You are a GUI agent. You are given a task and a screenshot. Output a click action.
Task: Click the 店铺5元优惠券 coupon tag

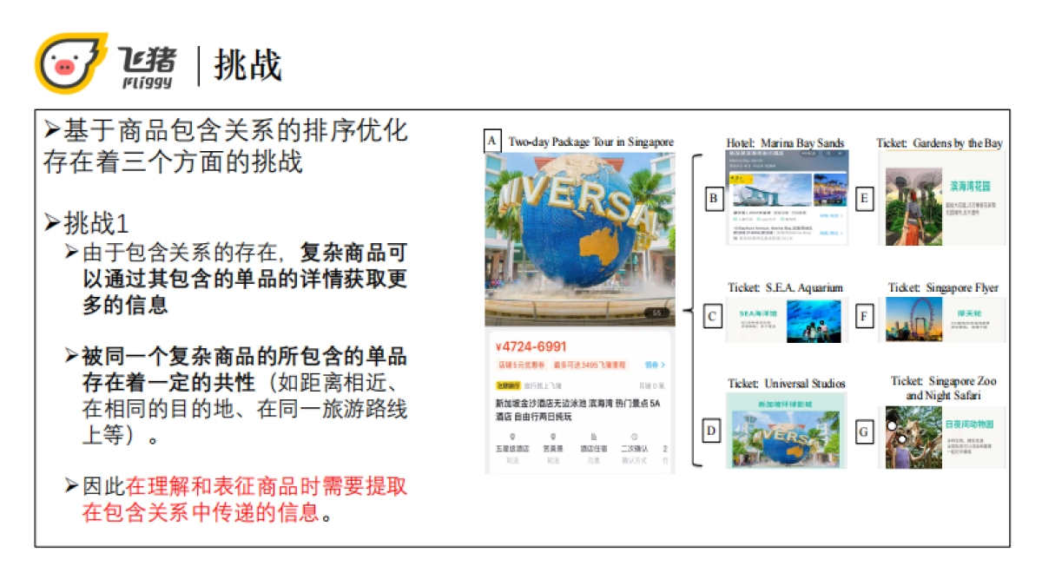[x=521, y=365]
